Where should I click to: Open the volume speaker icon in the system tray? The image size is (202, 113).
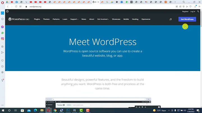coord(185,110)
